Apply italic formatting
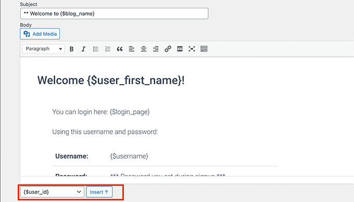The image size is (354, 202). click(x=83, y=49)
